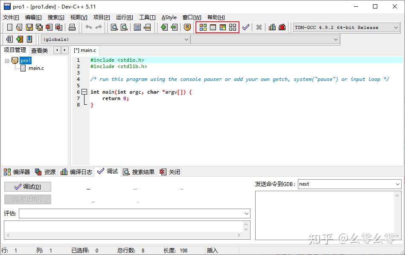The width and height of the screenshot is (405, 255).
Task: Click the 调试[D] button in the debug panel
Action: [x=28, y=187]
